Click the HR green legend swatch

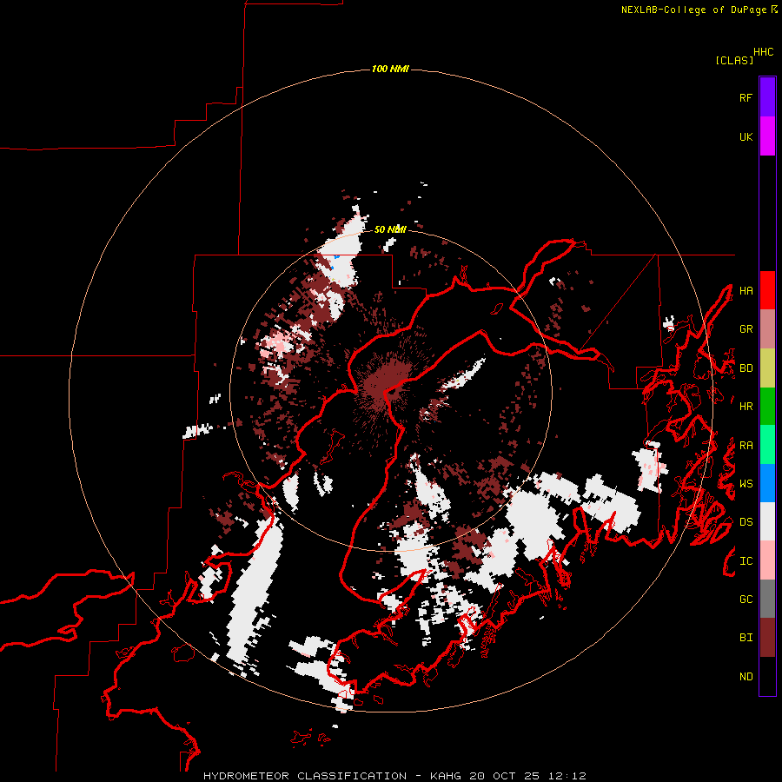click(767, 407)
